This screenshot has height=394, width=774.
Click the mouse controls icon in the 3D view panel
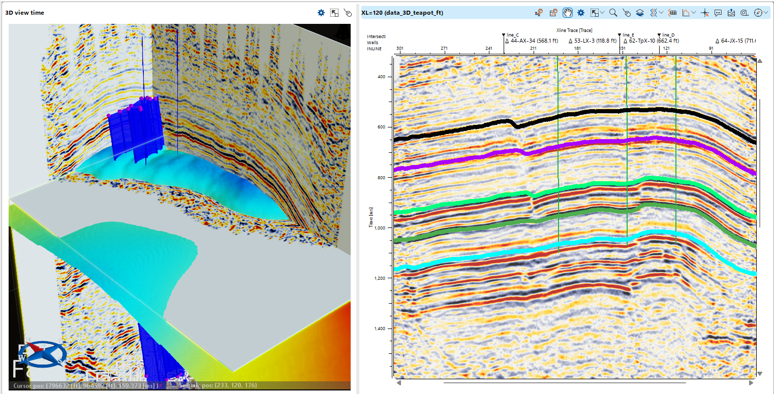(348, 13)
